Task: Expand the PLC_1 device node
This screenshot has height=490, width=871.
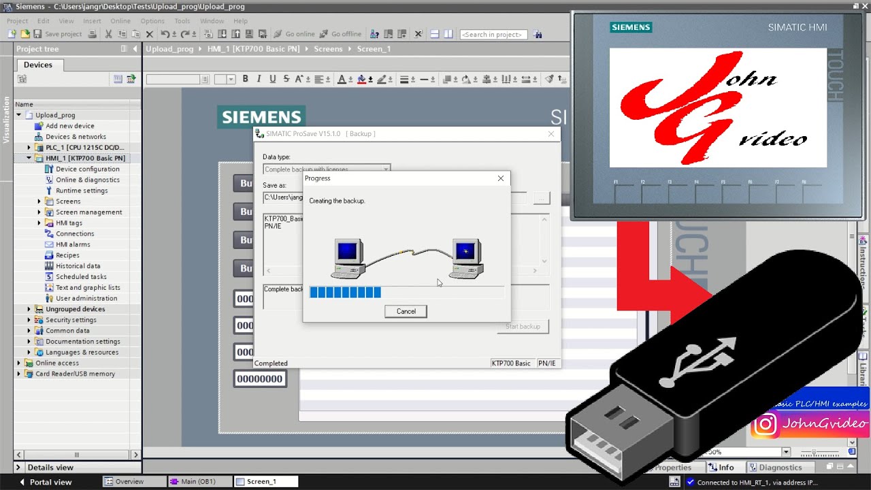Action: pos(29,148)
